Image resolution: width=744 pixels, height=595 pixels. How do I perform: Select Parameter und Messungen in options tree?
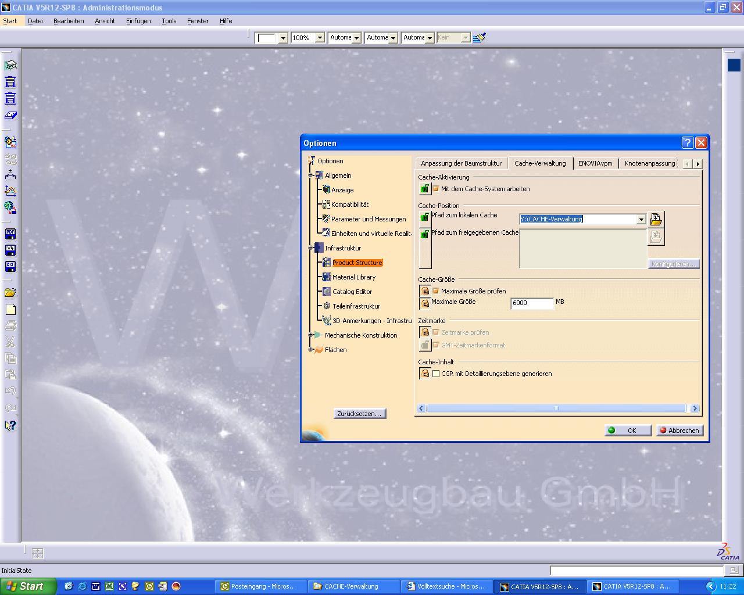tap(369, 219)
